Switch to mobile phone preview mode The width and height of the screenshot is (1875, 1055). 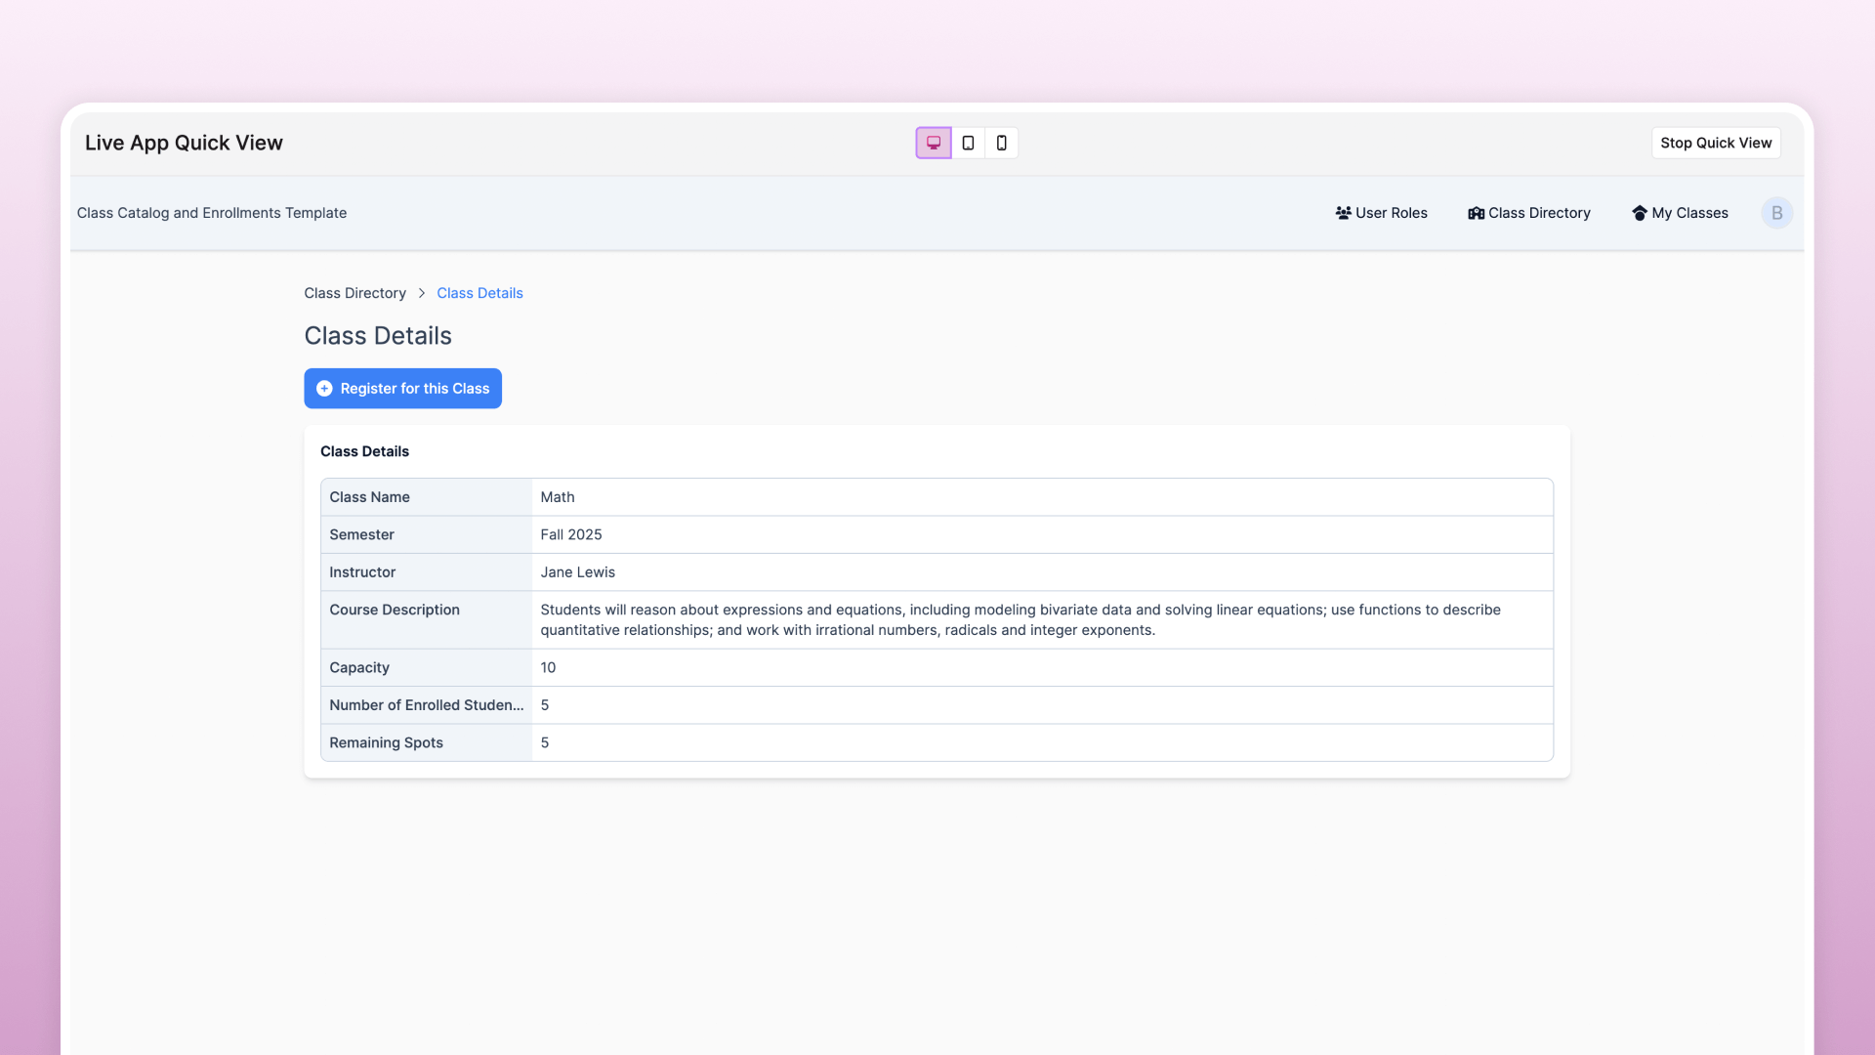coord(1001,143)
